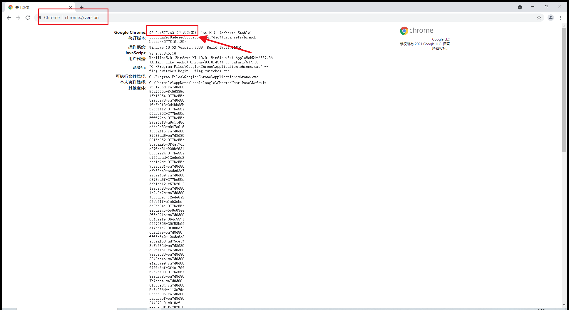This screenshot has height=310, width=569.
Task: Click variation 244970-91c810ef
Action: click(165, 303)
